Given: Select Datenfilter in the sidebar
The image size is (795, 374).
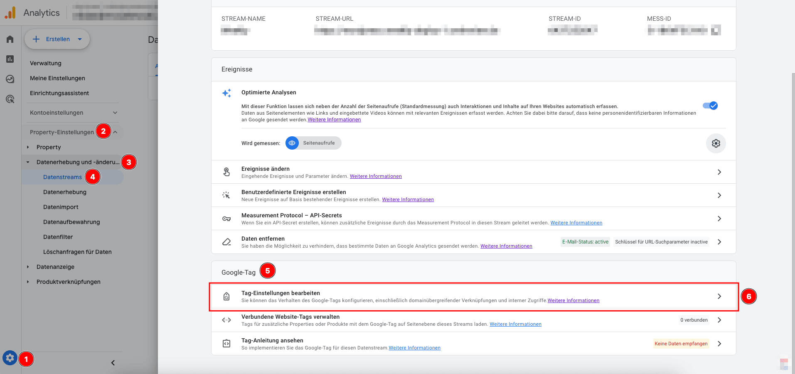Looking at the screenshot, I should (58, 237).
